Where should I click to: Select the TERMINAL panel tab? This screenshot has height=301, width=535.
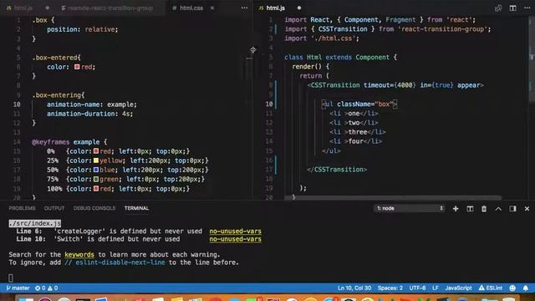[x=136, y=208]
